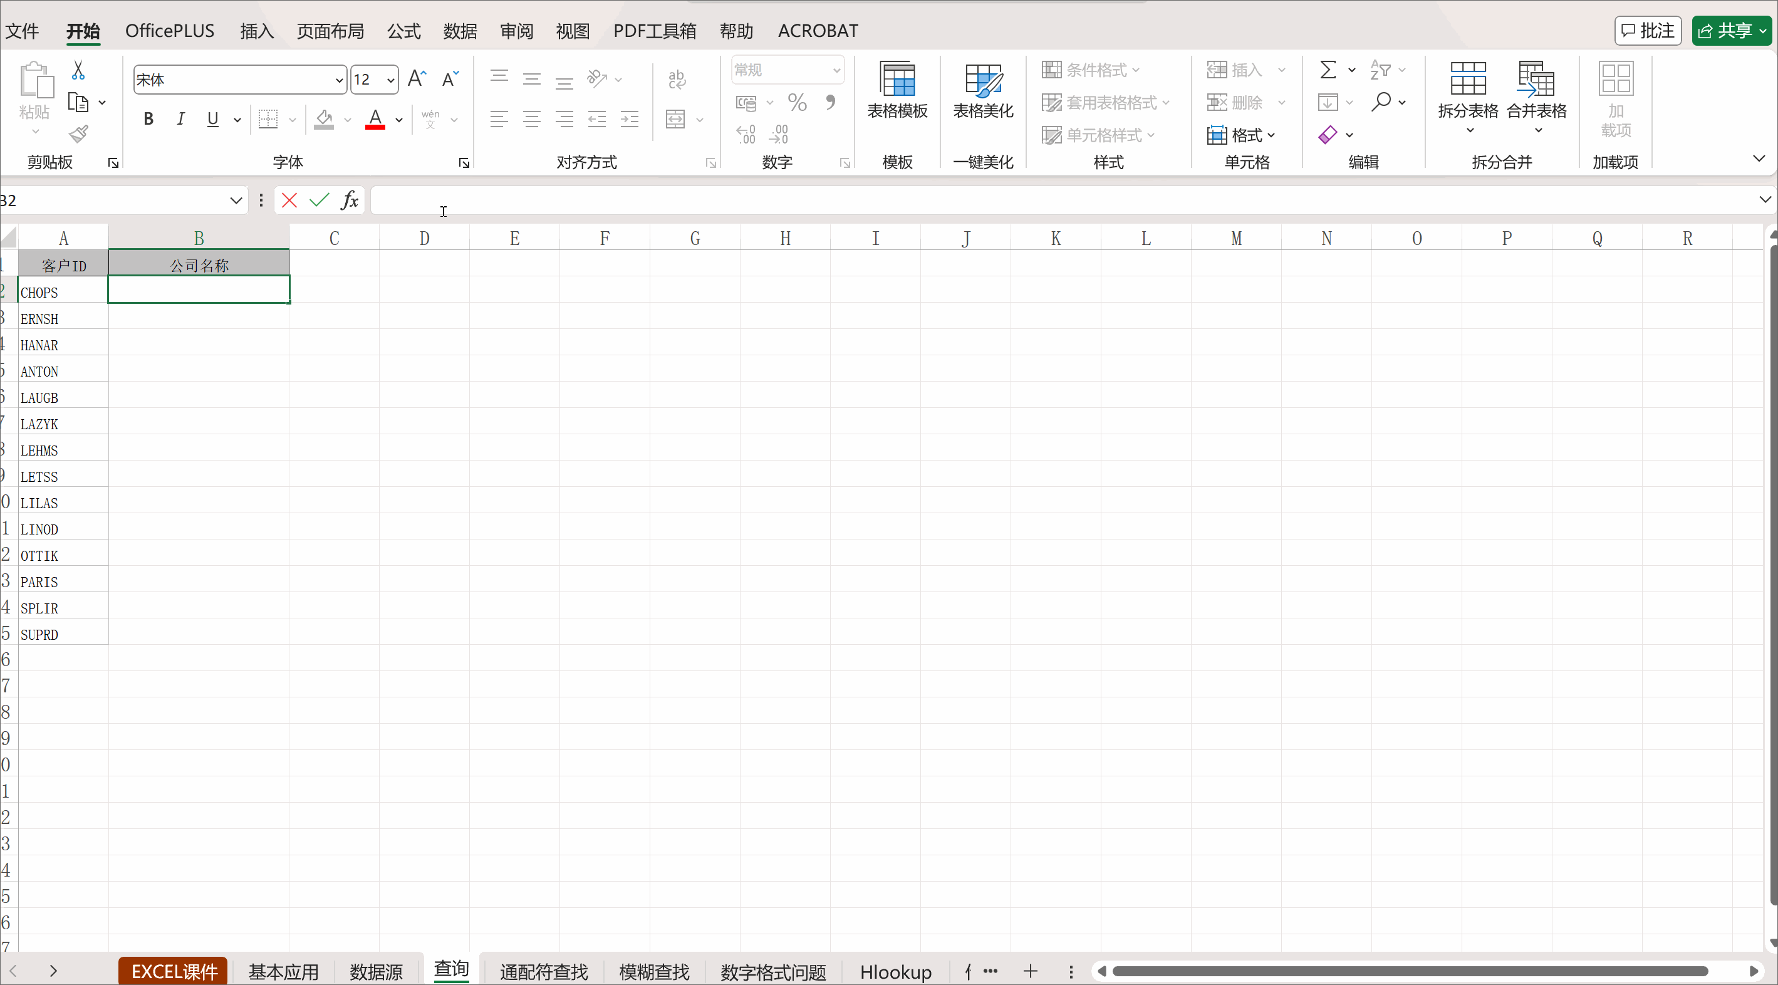This screenshot has width=1778, height=985.
Task: Click the Insert Function fx icon
Action: (x=350, y=200)
